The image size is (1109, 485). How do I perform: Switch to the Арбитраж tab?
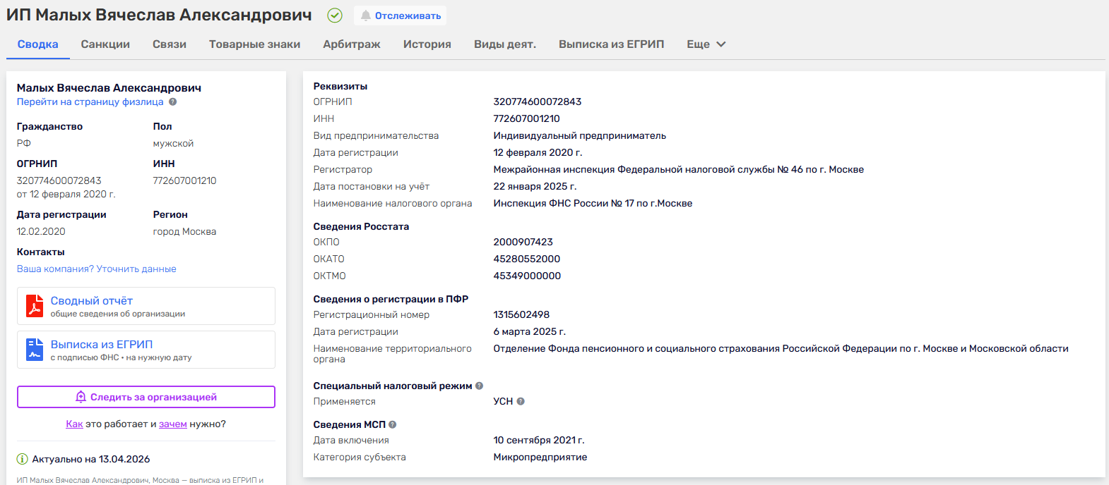[352, 44]
